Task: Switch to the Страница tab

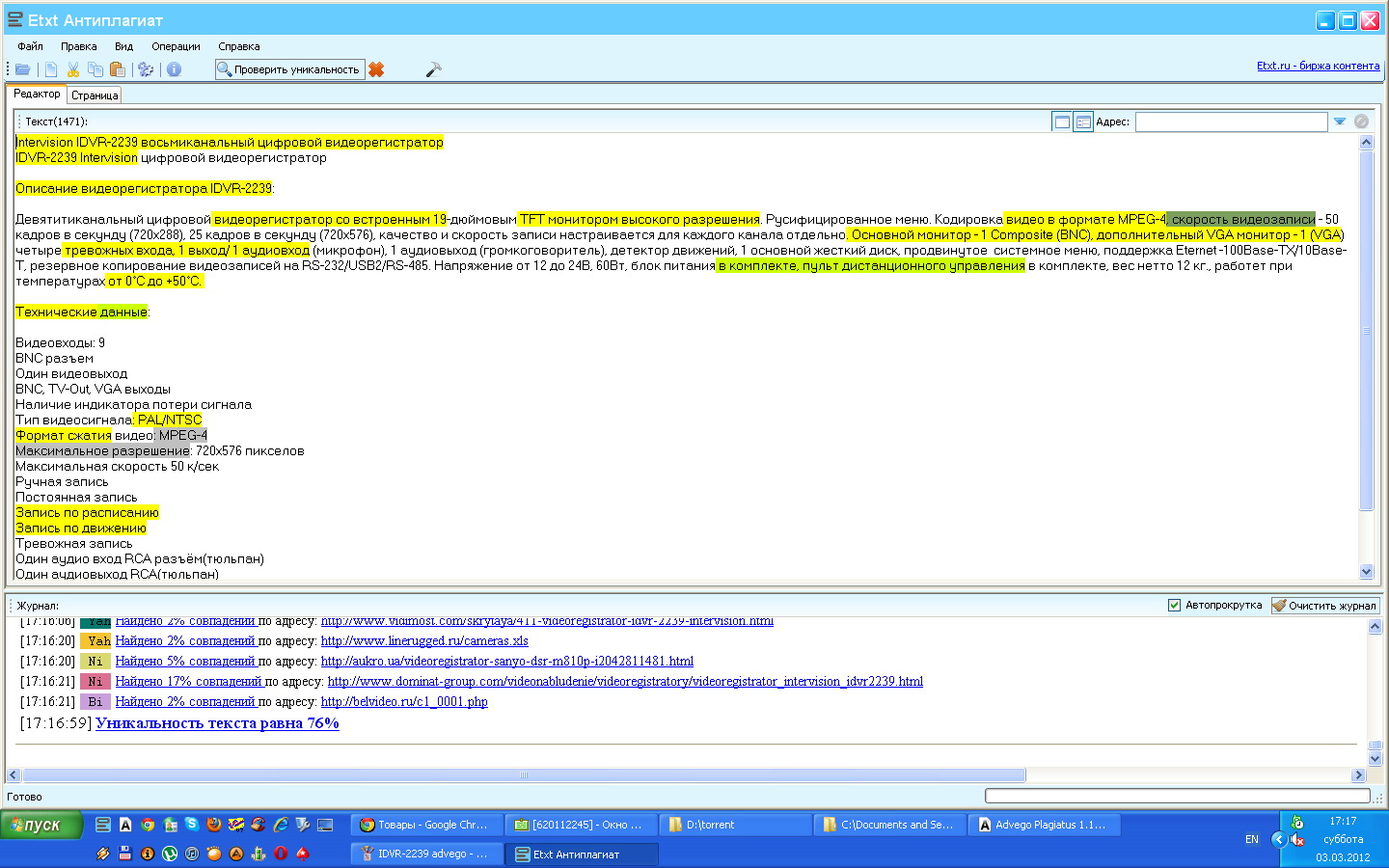Action: coord(95,95)
